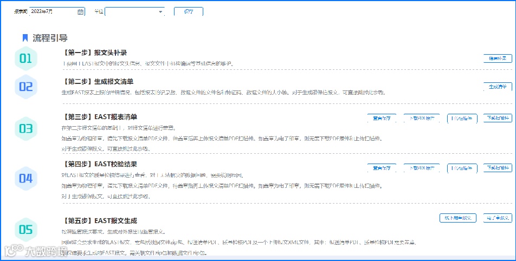Open the calendar picker for 报表期
The height and width of the screenshot is (261, 516).
81,12
